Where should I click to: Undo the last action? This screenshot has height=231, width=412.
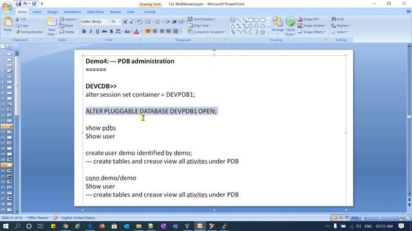pyautogui.click(x=25, y=4)
